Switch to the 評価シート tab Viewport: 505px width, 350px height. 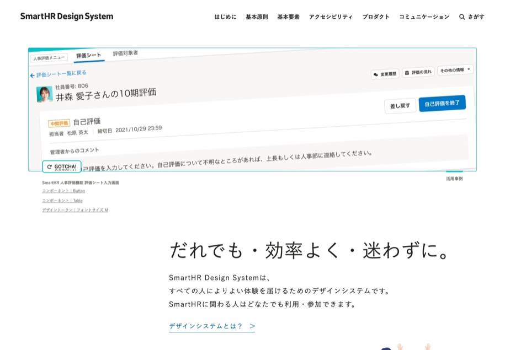click(x=88, y=55)
